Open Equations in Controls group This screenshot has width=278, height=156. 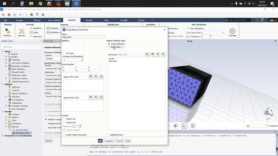coord(36,28)
